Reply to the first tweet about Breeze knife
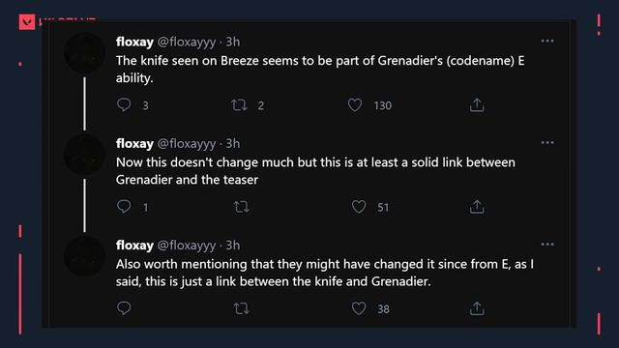Image resolution: width=619 pixels, height=348 pixels. click(124, 104)
